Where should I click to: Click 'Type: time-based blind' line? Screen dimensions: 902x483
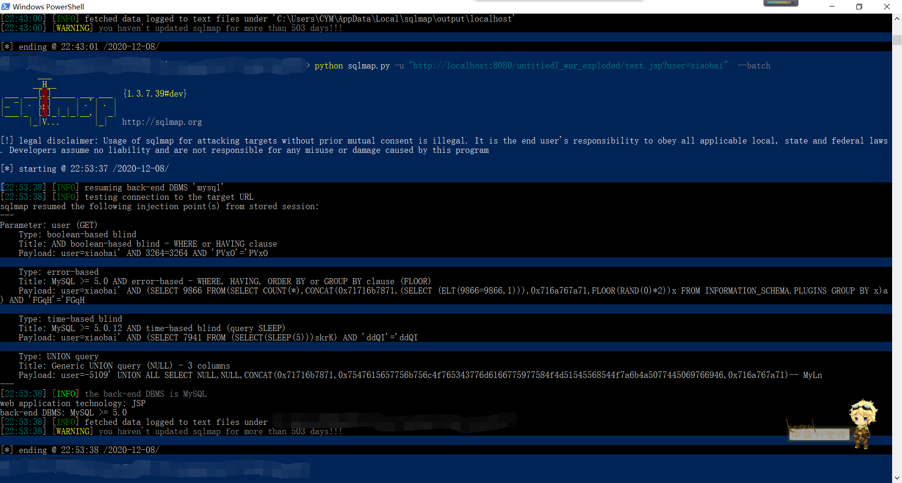[x=70, y=319]
